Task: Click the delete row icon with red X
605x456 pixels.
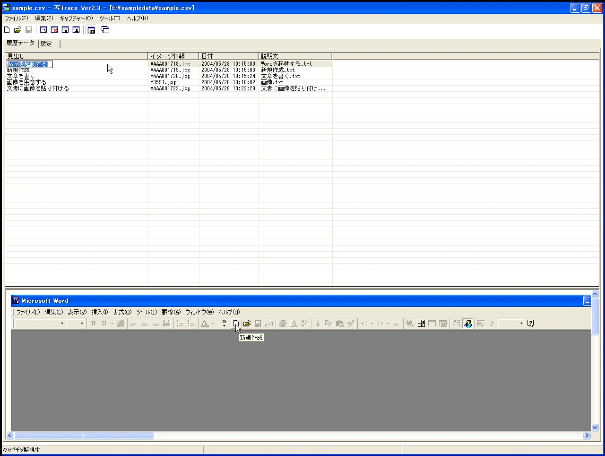Action: 54,30
